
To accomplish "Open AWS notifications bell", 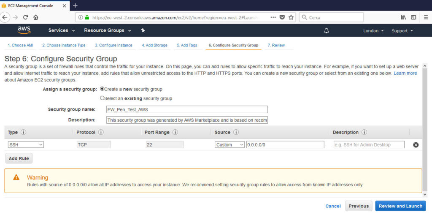I will pyautogui.click(x=326, y=31).
